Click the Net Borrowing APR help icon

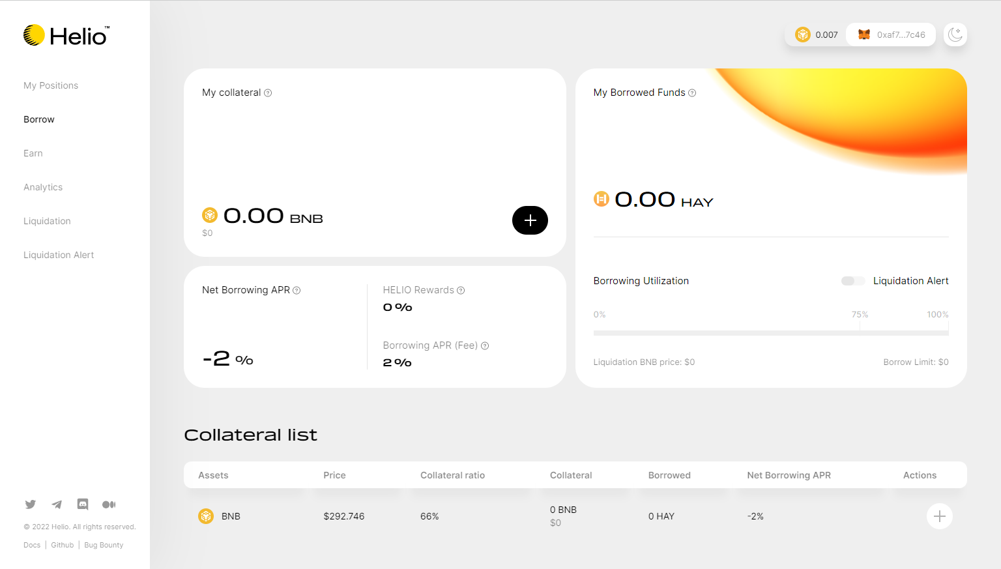click(x=297, y=291)
